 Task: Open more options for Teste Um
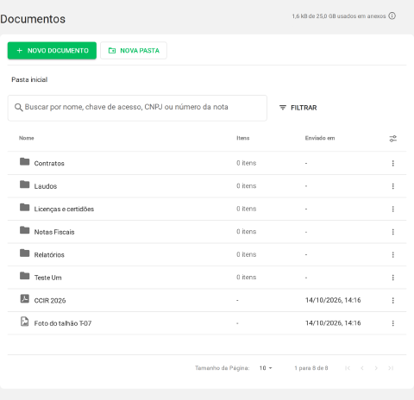coord(393,278)
